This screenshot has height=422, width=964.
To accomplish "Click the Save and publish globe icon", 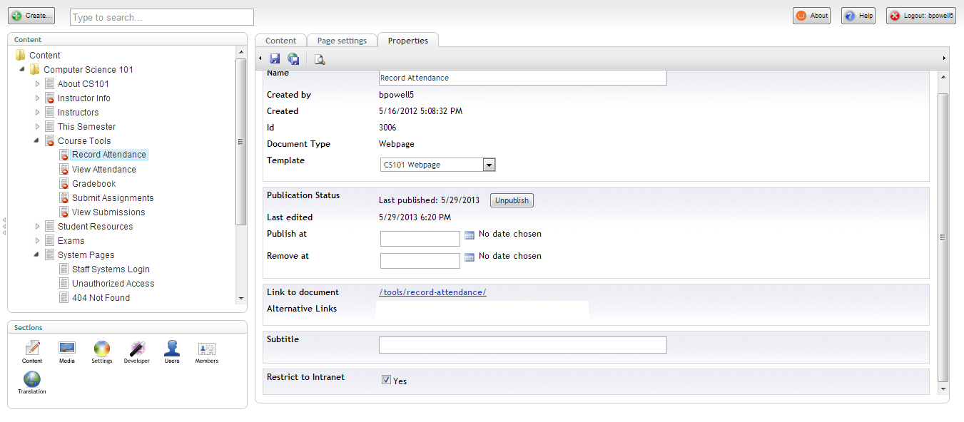I will [x=293, y=59].
